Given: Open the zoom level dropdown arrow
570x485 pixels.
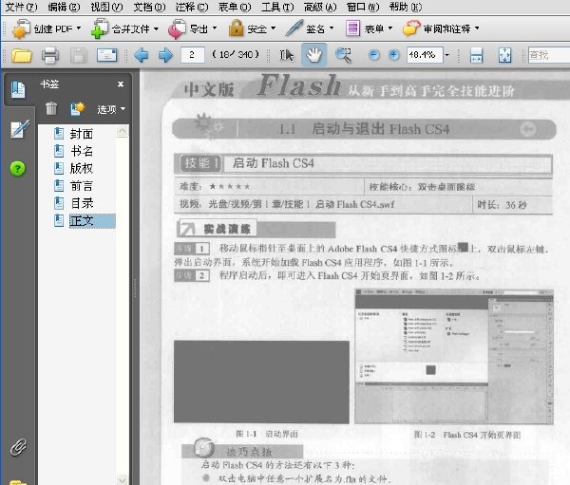Looking at the screenshot, I should pyautogui.click(x=447, y=55).
